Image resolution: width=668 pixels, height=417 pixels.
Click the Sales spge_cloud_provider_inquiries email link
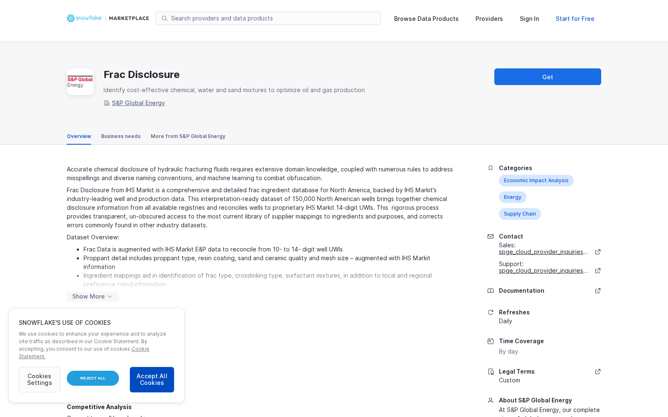coord(543,252)
